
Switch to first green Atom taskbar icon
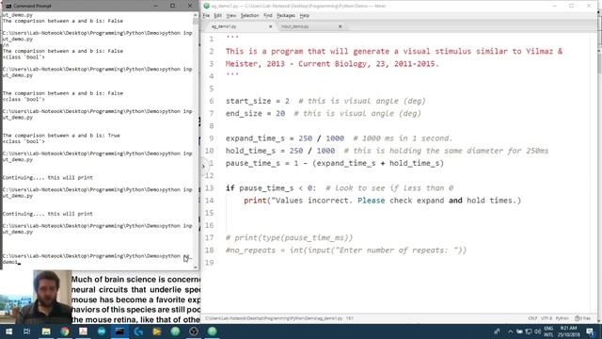(175, 331)
